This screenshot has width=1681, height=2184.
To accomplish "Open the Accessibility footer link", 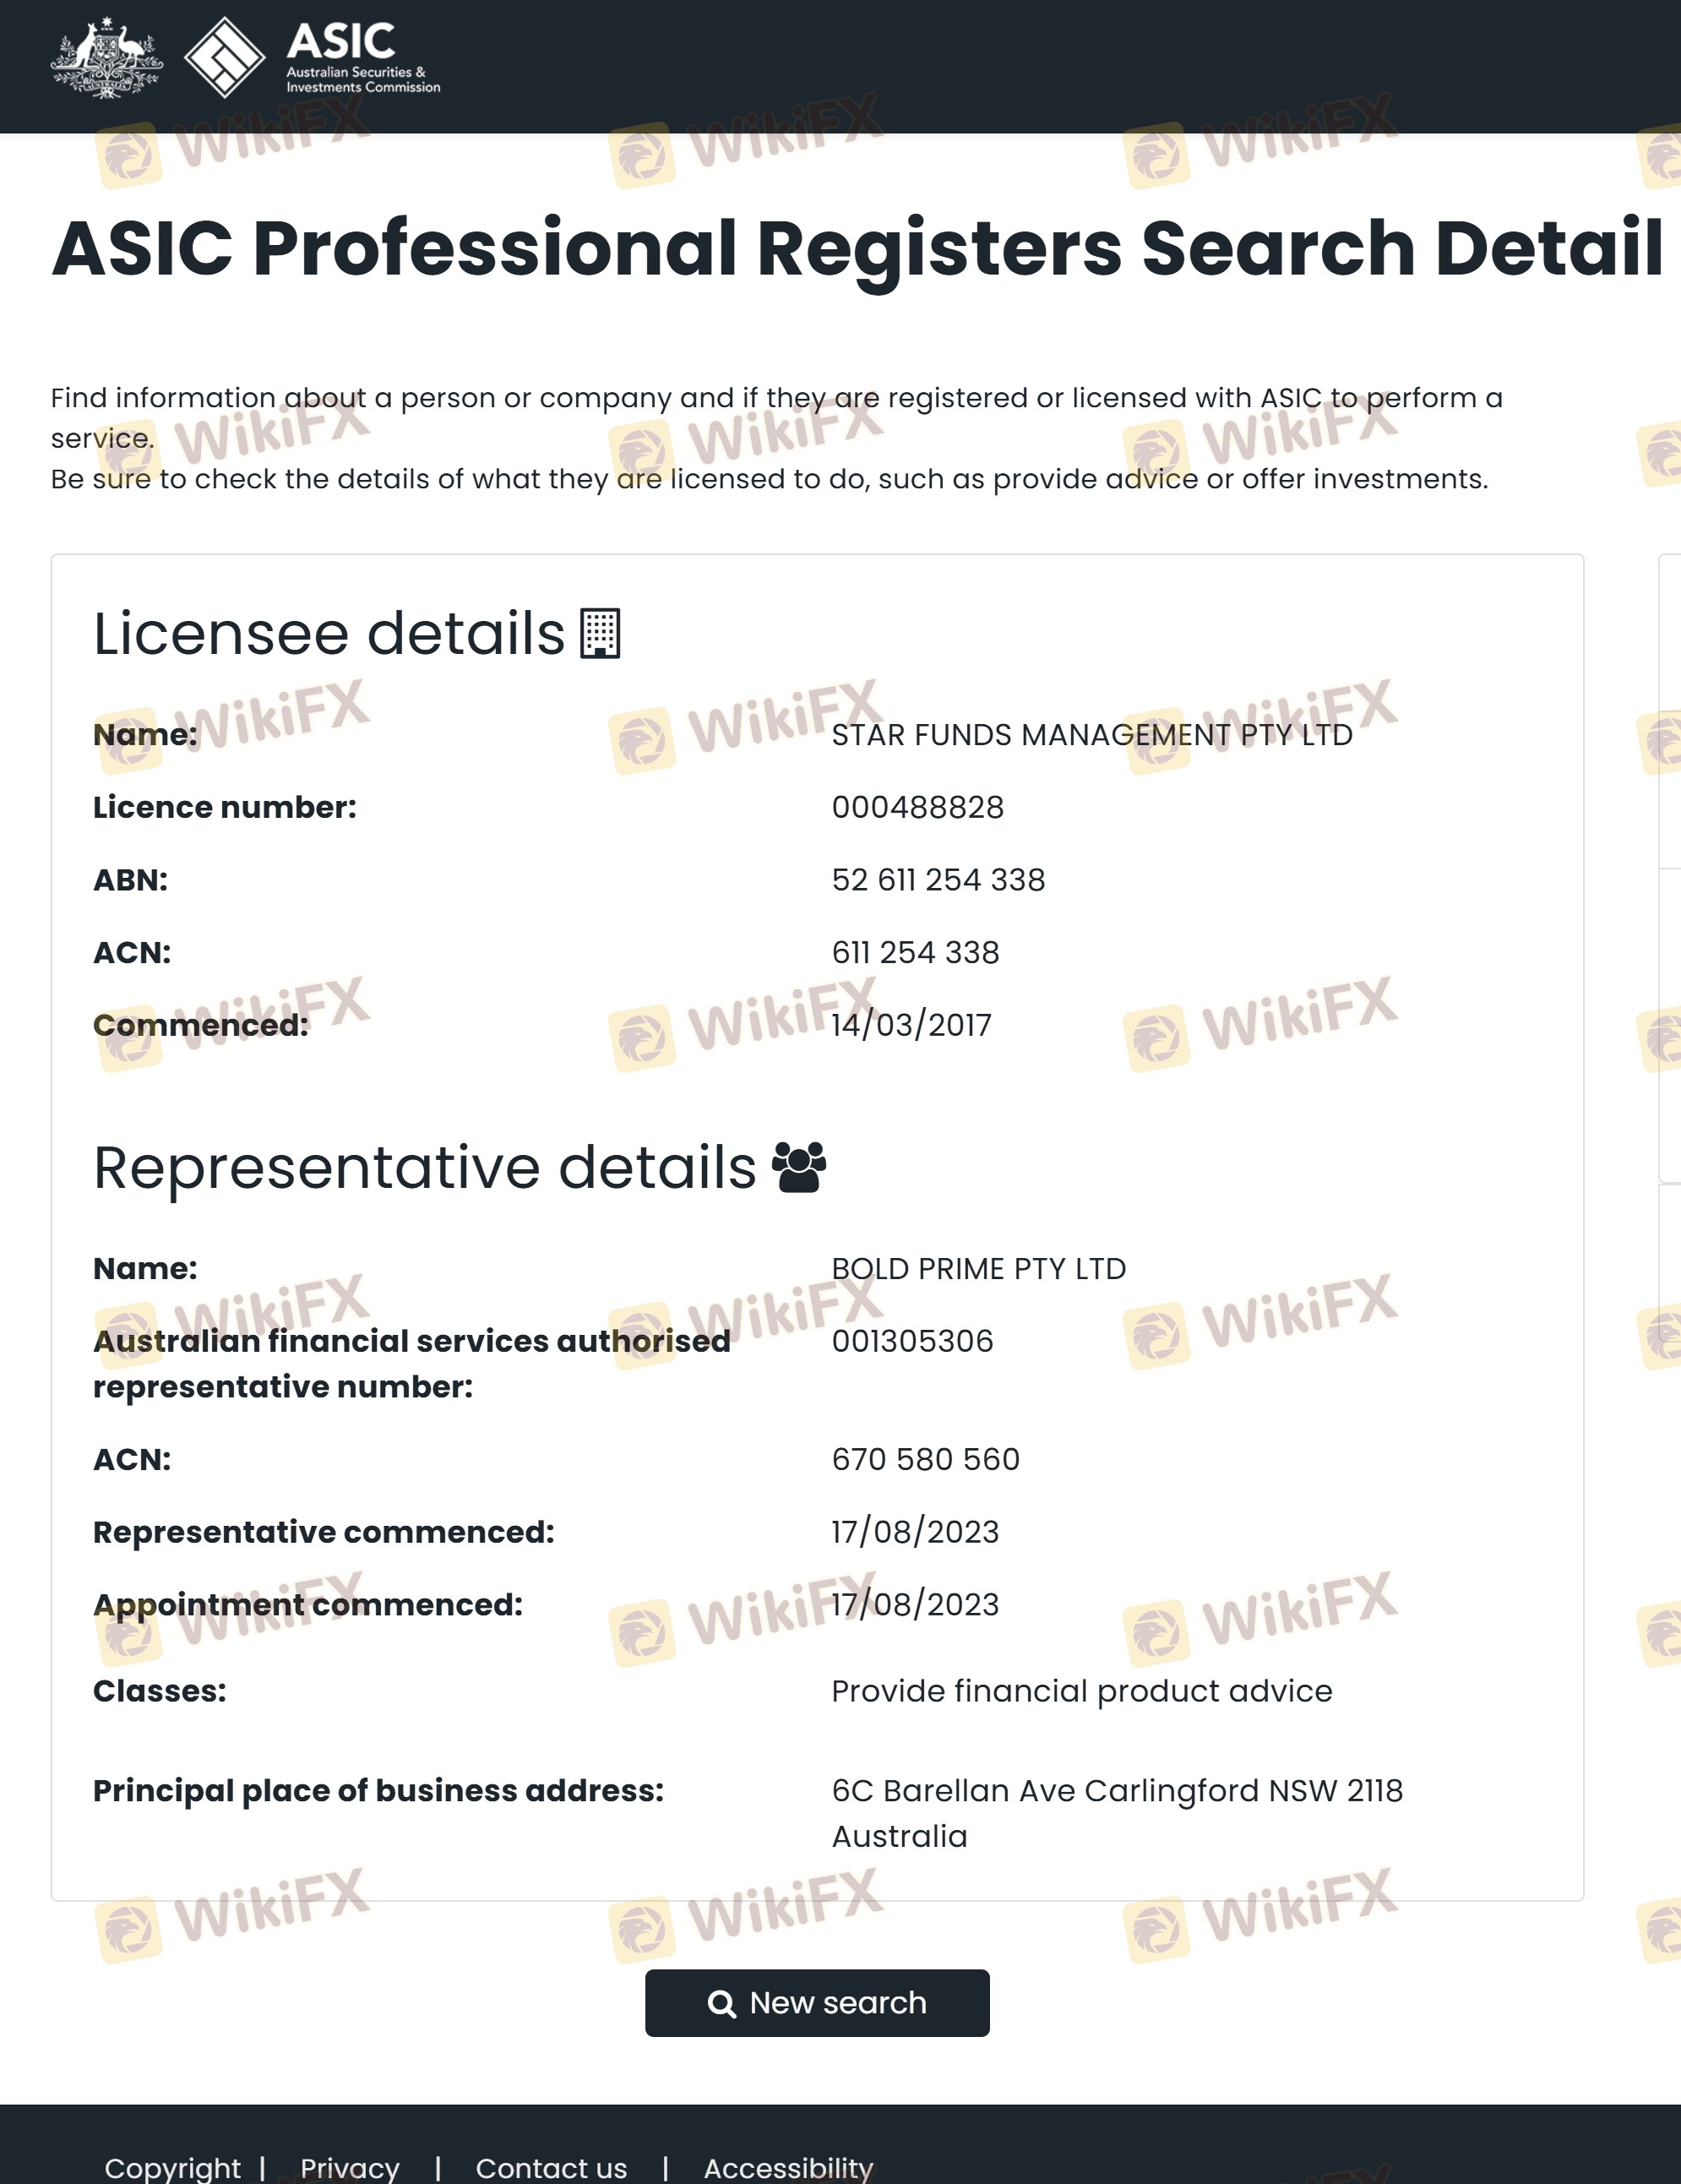I will [788, 2167].
